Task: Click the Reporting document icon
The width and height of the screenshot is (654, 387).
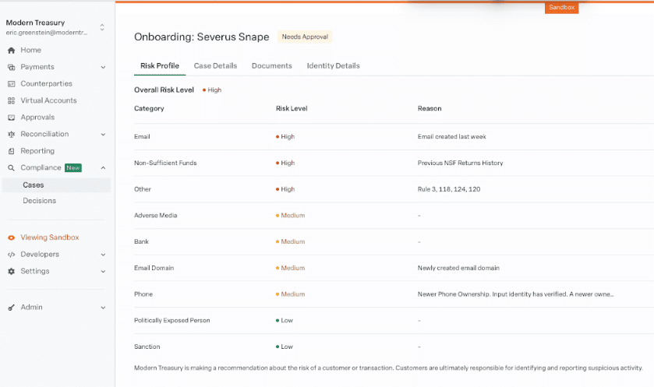Action: (x=11, y=151)
